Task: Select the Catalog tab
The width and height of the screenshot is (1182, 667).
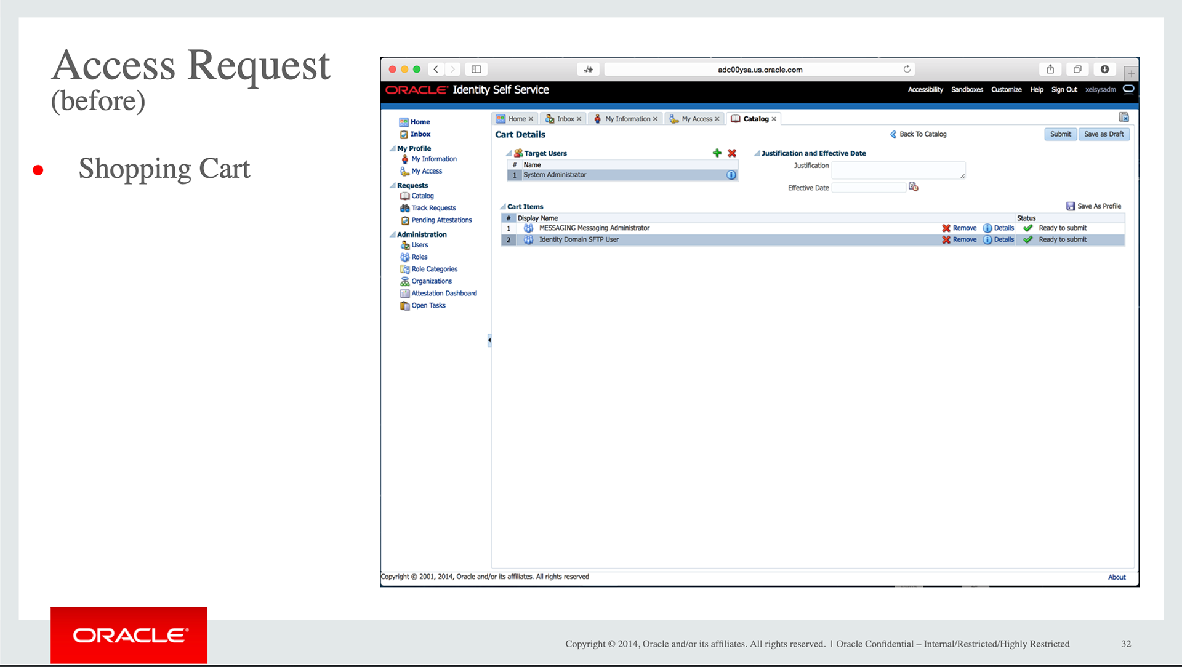Action: click(755, 119)
